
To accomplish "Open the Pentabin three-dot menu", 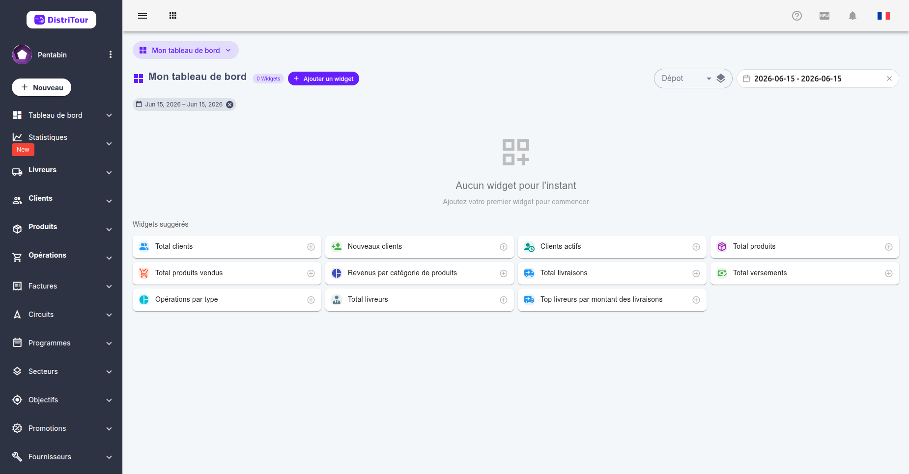I will [111, 54].
